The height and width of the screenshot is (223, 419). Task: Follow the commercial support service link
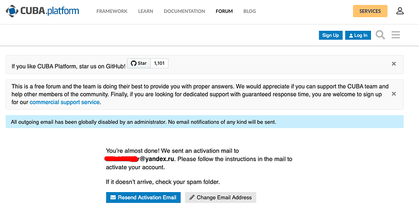tap(64, 102)
